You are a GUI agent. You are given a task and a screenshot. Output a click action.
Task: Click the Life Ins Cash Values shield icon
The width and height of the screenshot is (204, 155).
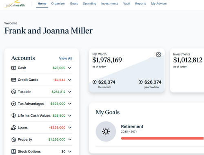coord(13,116)
